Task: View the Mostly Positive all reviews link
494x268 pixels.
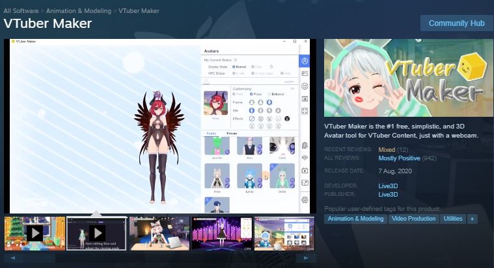Action: pyautogui.click(x=399, y=158)
